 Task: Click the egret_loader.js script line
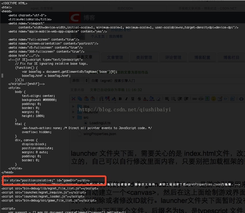coord(43,197)
